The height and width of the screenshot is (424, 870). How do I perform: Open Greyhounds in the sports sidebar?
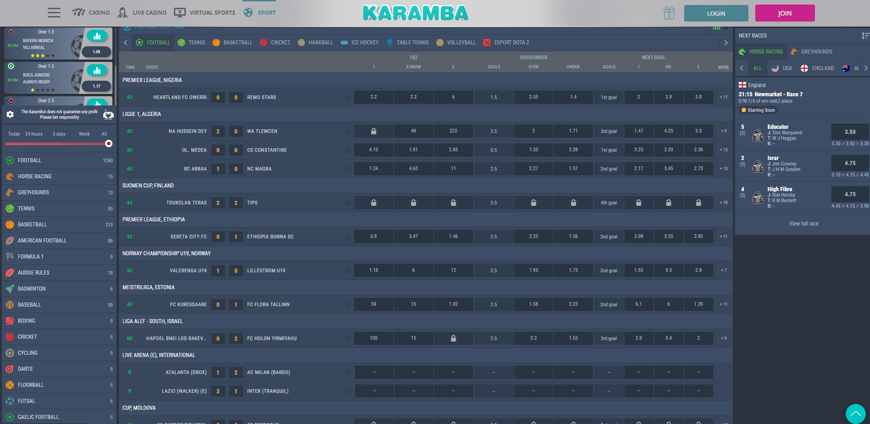(x=59, y=193)
